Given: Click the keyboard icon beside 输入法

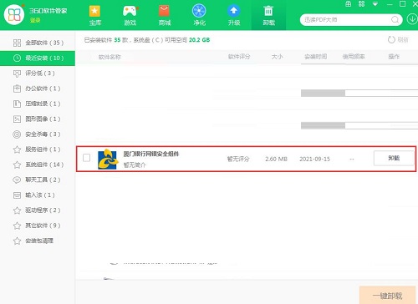Looking at the screenshot, I should (x=17, y=195).
